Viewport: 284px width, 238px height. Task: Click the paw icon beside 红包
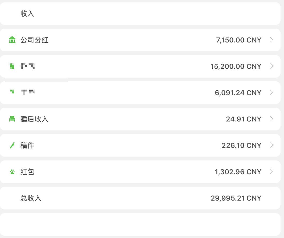point(12,172)
